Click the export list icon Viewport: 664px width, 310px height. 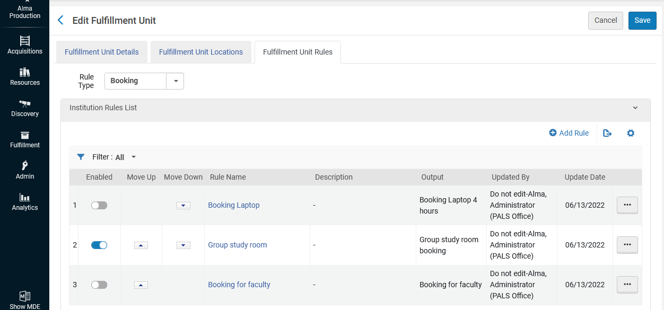tap(607, 133)
